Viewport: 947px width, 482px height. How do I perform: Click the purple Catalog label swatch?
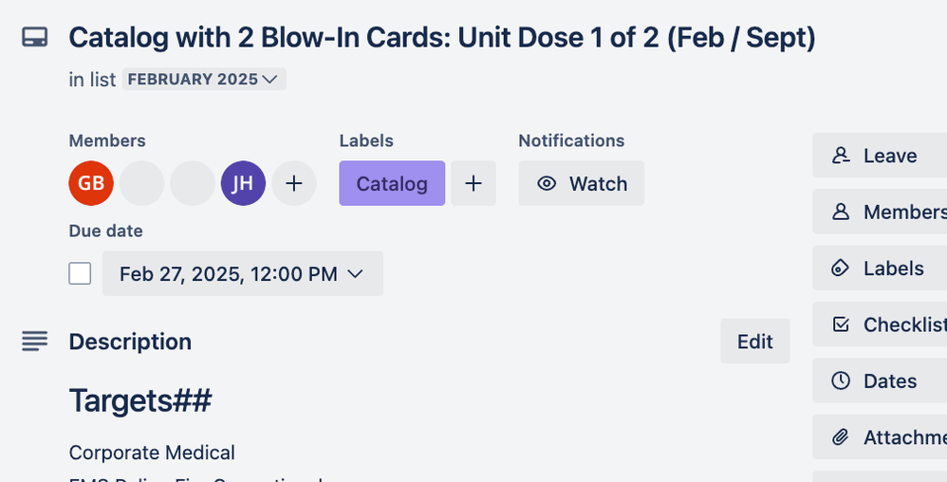392,183
